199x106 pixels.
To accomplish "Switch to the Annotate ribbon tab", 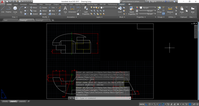I will (24, 4).
